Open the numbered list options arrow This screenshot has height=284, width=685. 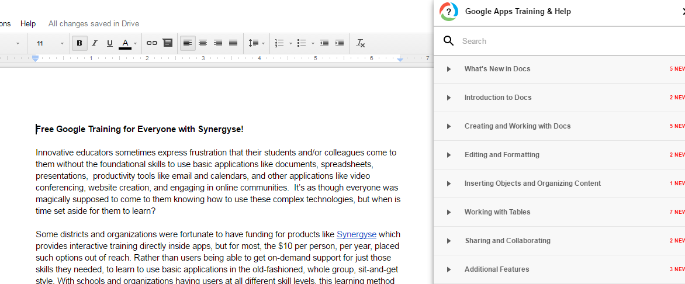click(x=290, y=43)
